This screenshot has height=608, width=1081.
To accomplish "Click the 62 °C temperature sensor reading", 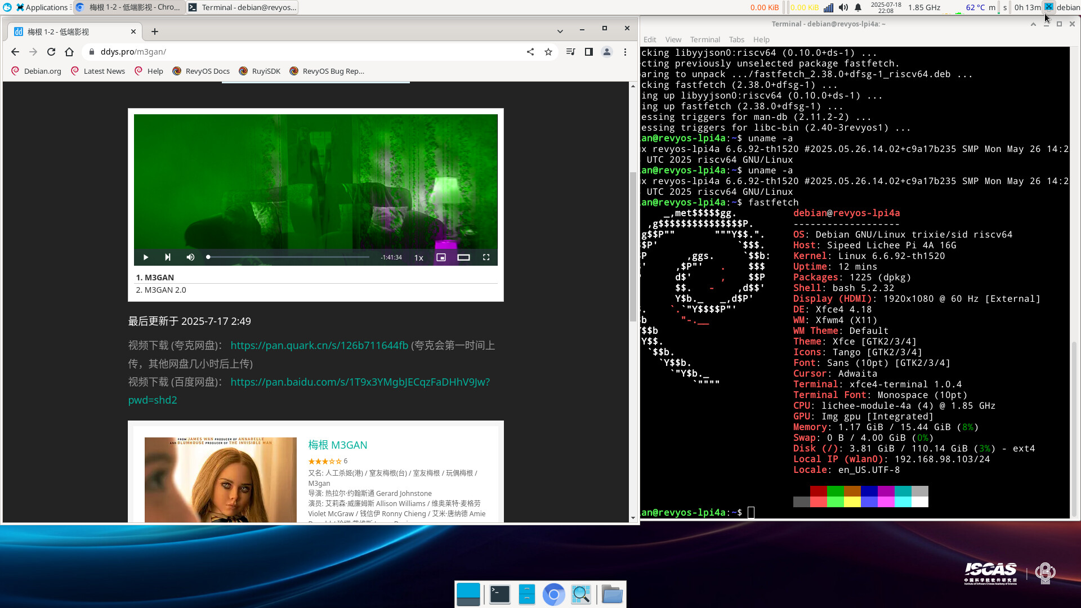I will pos(975,7).
